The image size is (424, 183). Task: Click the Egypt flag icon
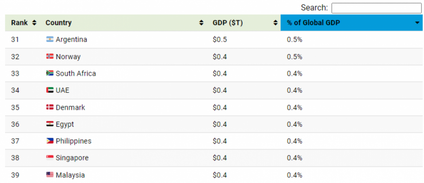pyautogui.click(x=50, y=124)
